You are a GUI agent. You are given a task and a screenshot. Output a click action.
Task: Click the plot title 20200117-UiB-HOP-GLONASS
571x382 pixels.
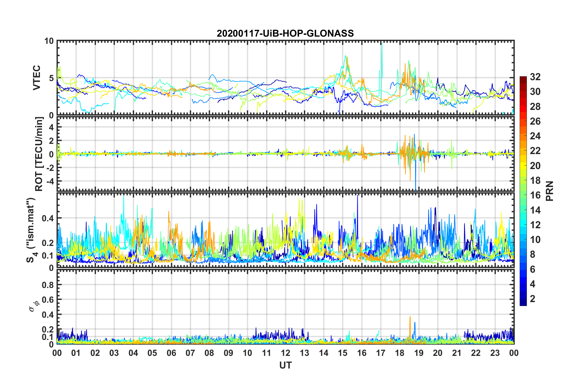285,33
